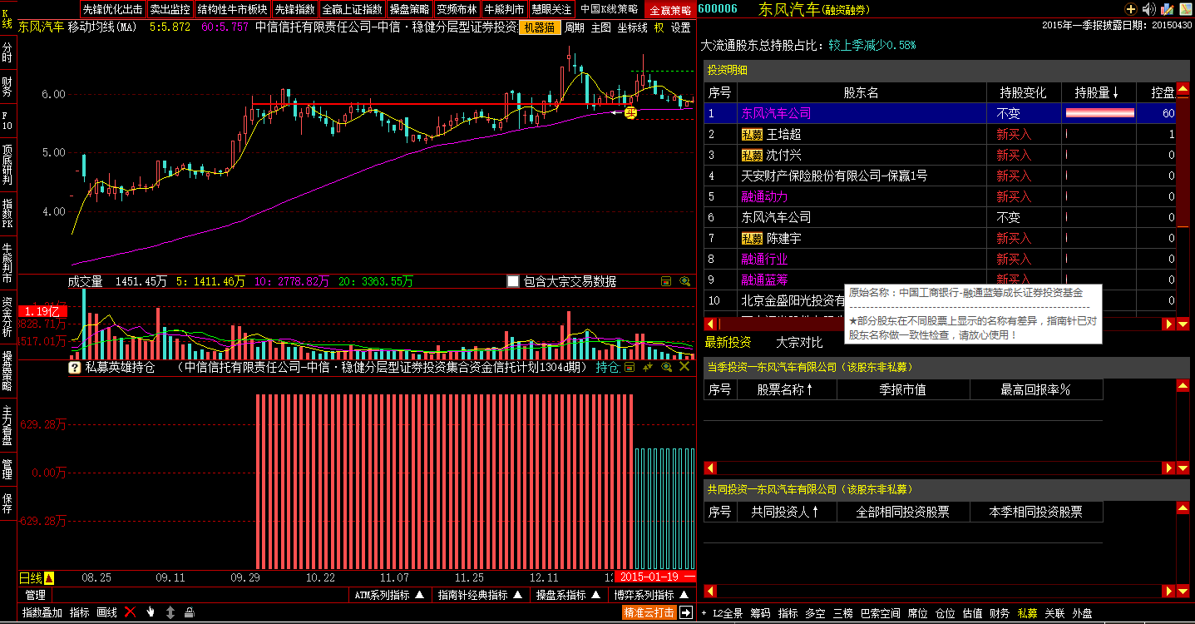Screen dimensions: 1195x624
Task: Click 卖出监控 at the top
Action: click(x=170, y=9)
